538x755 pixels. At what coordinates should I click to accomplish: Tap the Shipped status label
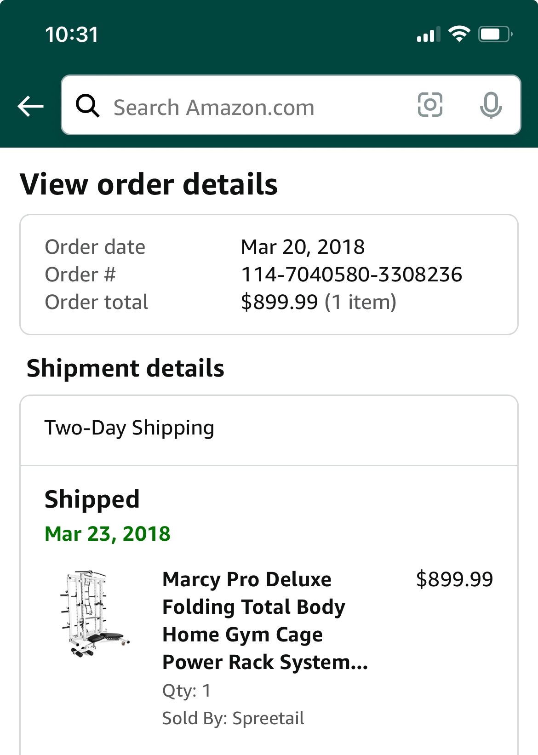(x=92, y=499)
